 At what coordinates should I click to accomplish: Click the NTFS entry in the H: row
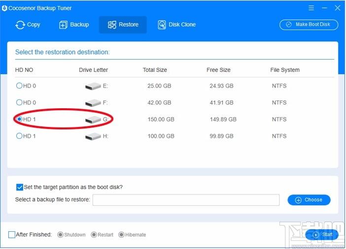tap(279, 136)
